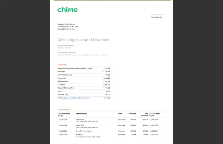The image size is (223, 144).
Task: Click the $0.00 value for SpotMe Tips
Action: pyautogui.click(x=108, y=95)
